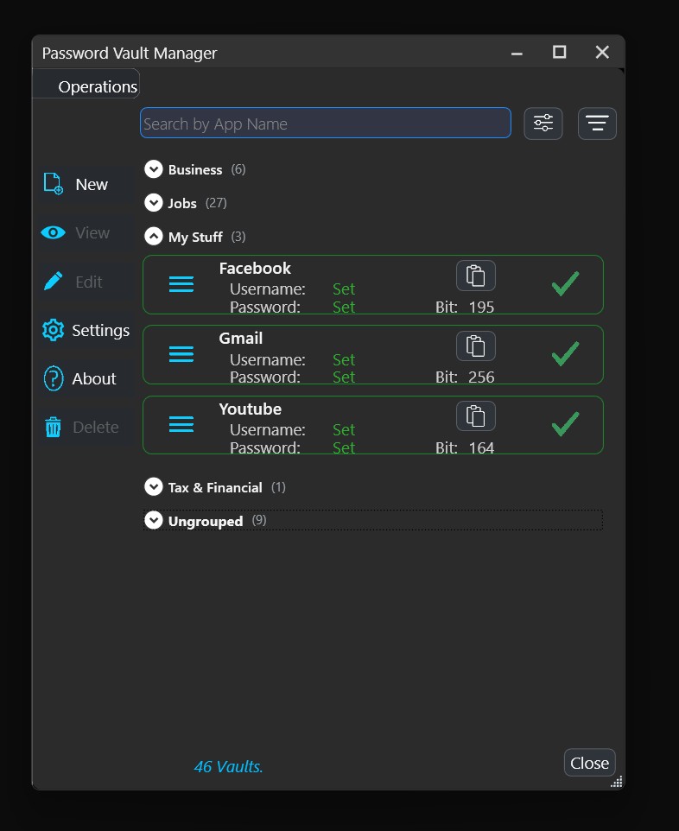This screenshot has height=831, width=679.
Task: Click Facebook's Username Set value
Action: [x=344, y=289]
